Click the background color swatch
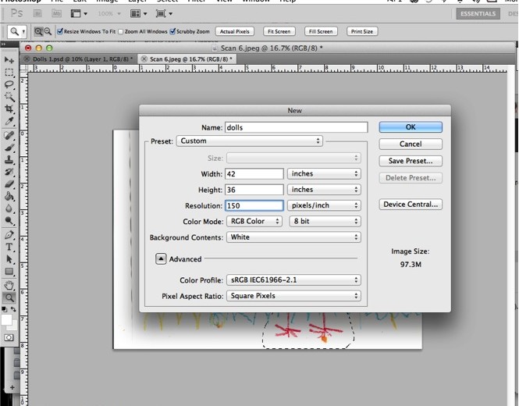This screenshot has width=519, height=406. pyautogui.click(x=14, y=327)
